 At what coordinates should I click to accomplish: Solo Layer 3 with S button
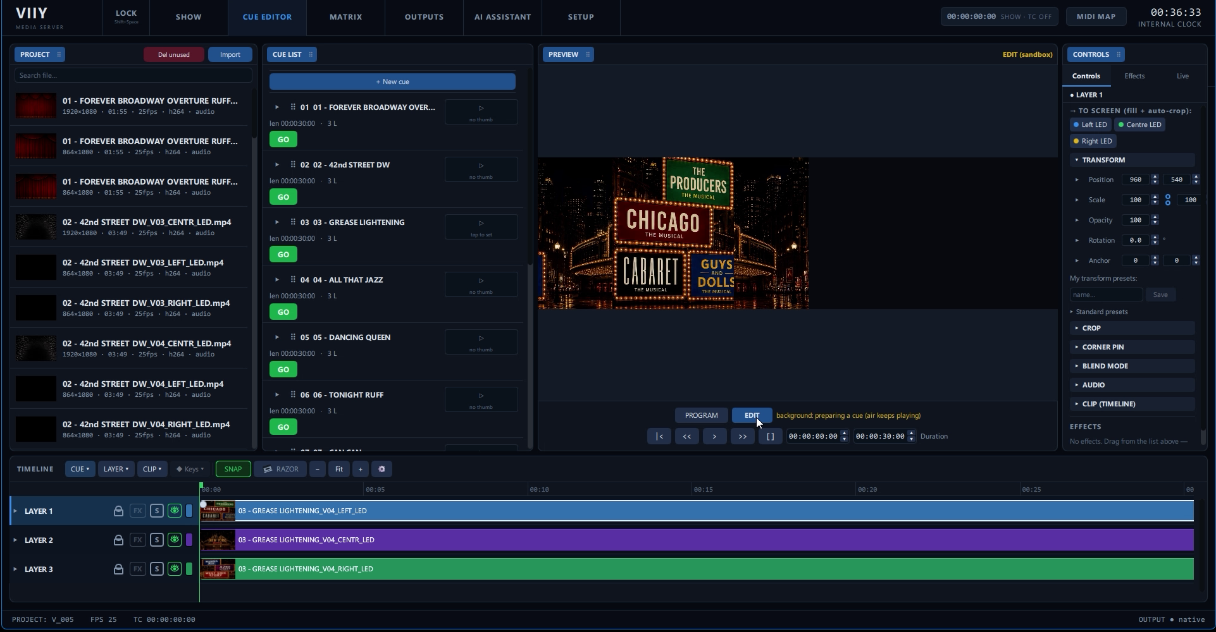coord(157,569)
